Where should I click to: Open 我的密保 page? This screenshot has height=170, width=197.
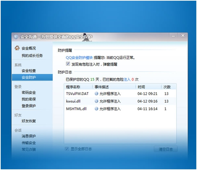29,99
